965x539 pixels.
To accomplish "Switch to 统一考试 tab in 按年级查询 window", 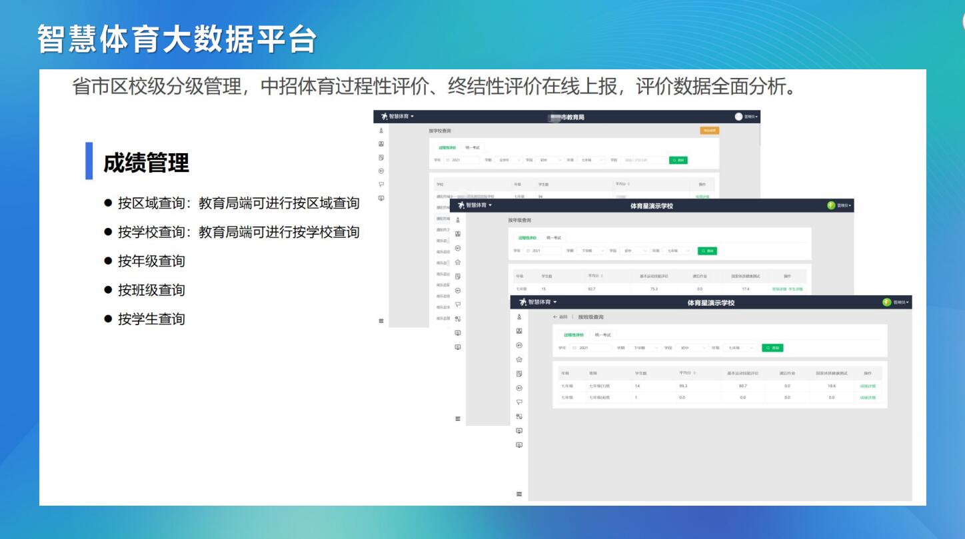I will 554,238.
